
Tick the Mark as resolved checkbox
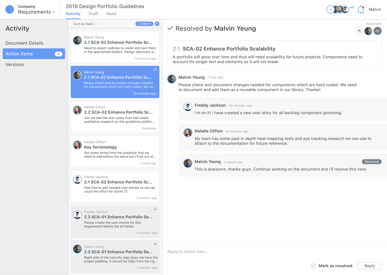(313, 266)
